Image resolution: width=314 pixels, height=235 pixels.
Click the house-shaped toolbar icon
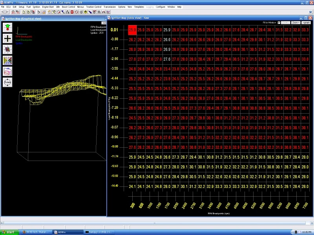pyautogui.click(x=49, y=12)
